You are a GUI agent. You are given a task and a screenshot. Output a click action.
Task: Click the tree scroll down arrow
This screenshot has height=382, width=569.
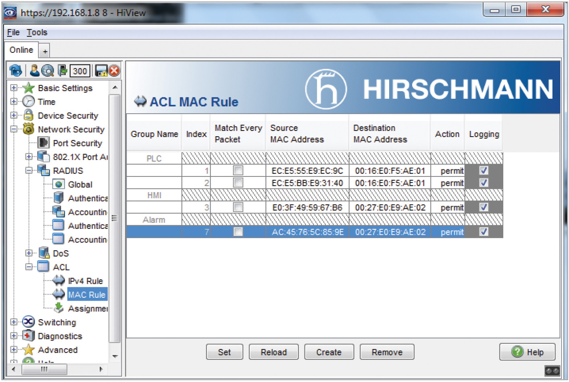pos(115,356)
